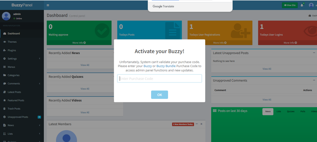The image size is (317, 142).
Task: Toggle the hamburger sidebar menu icon
Action: click(48, 5)
